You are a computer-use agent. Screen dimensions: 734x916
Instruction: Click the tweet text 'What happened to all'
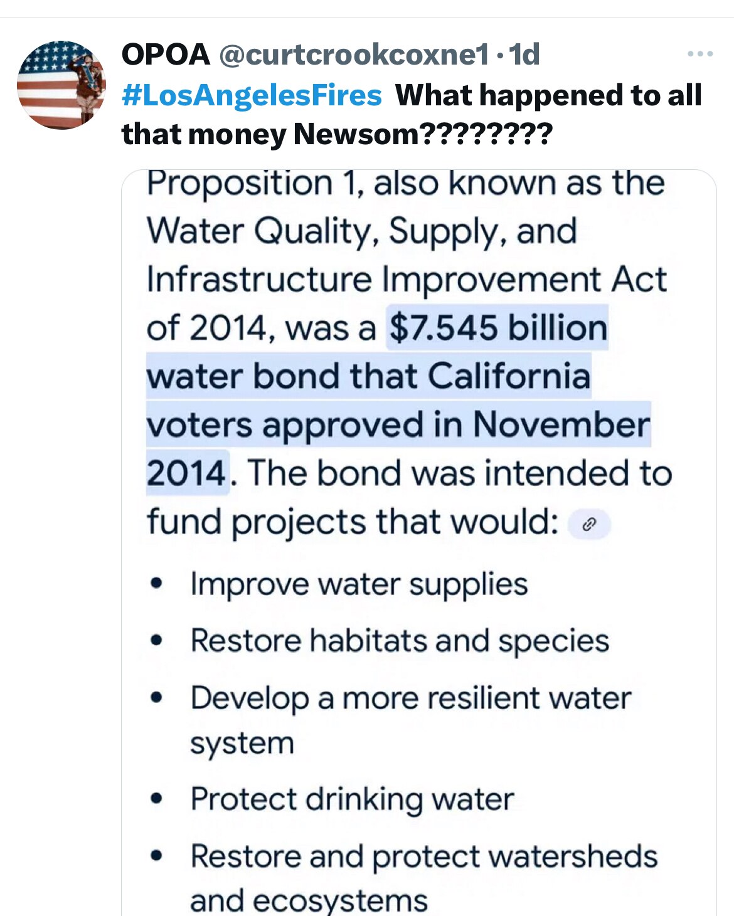[548, 95]
